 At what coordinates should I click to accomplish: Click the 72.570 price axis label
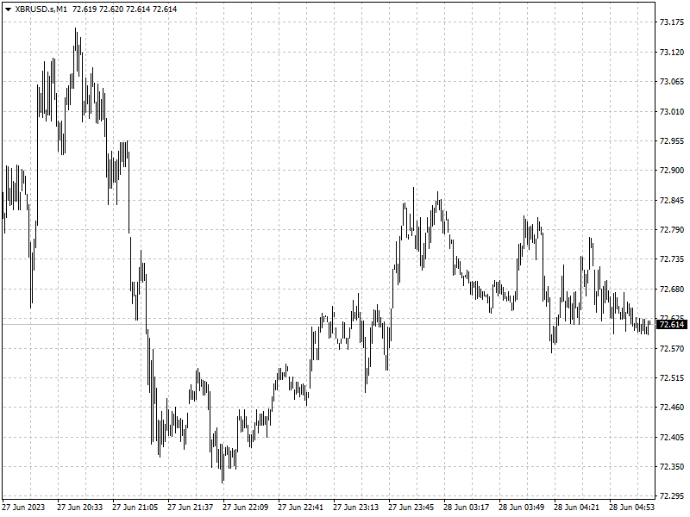(x=672, y=349)
